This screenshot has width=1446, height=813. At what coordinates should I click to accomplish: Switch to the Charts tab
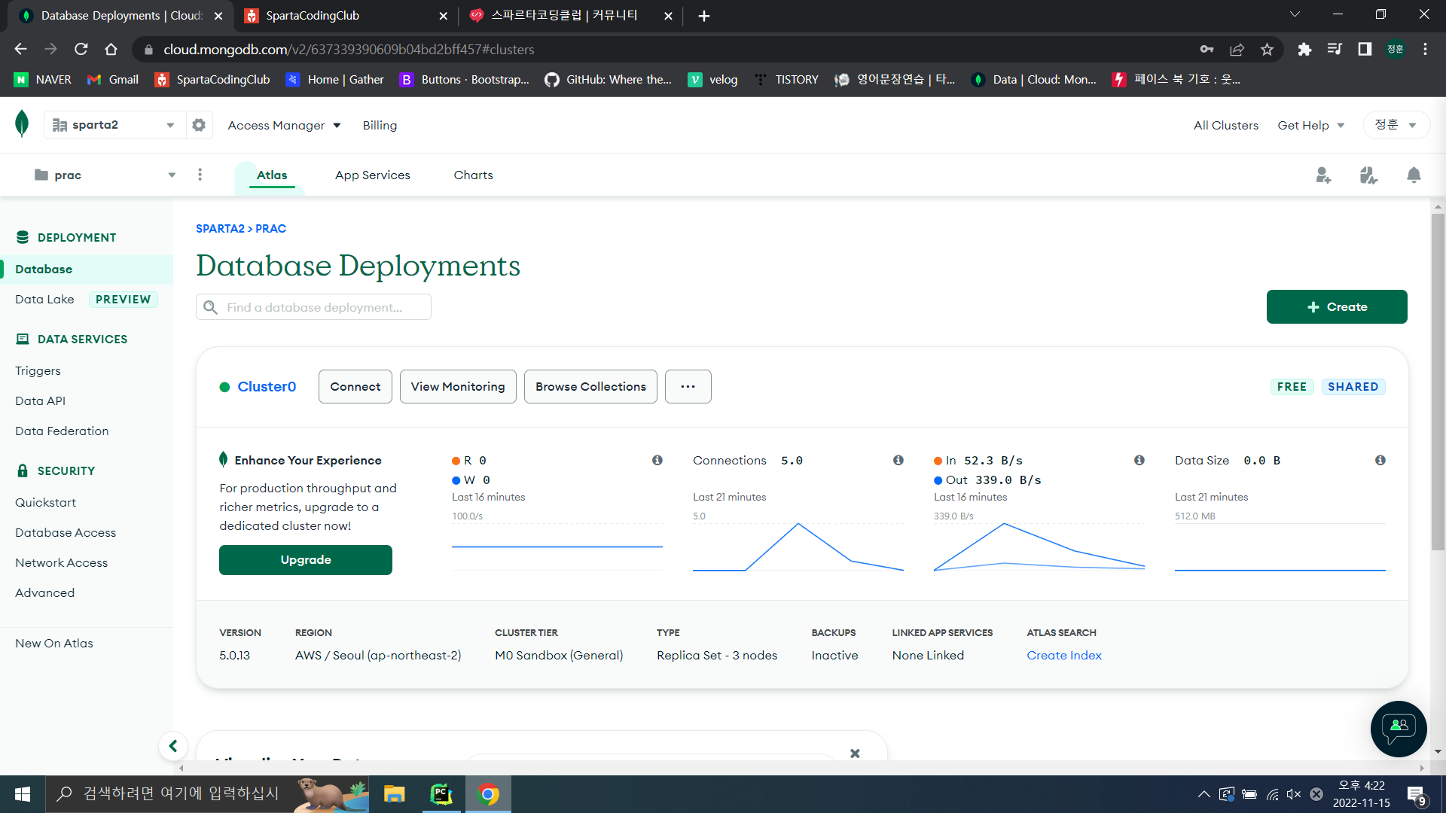(x=473, y=175)
